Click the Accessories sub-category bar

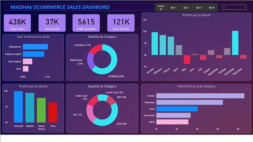point(174,116)
